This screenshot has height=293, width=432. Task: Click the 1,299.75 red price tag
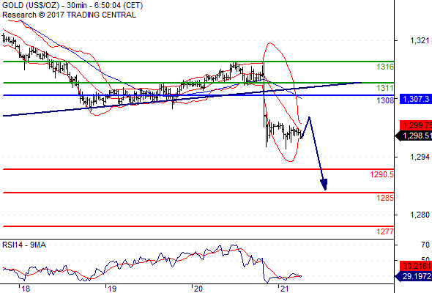[x=416, y=125]
